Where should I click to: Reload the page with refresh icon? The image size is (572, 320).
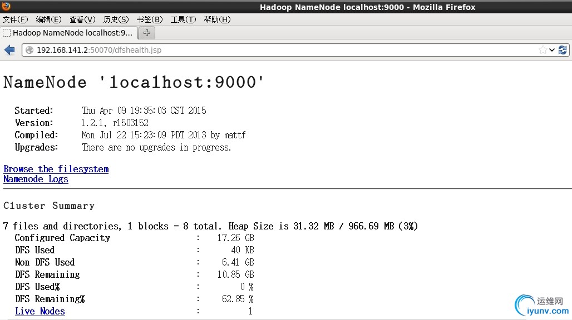(563, 50)
